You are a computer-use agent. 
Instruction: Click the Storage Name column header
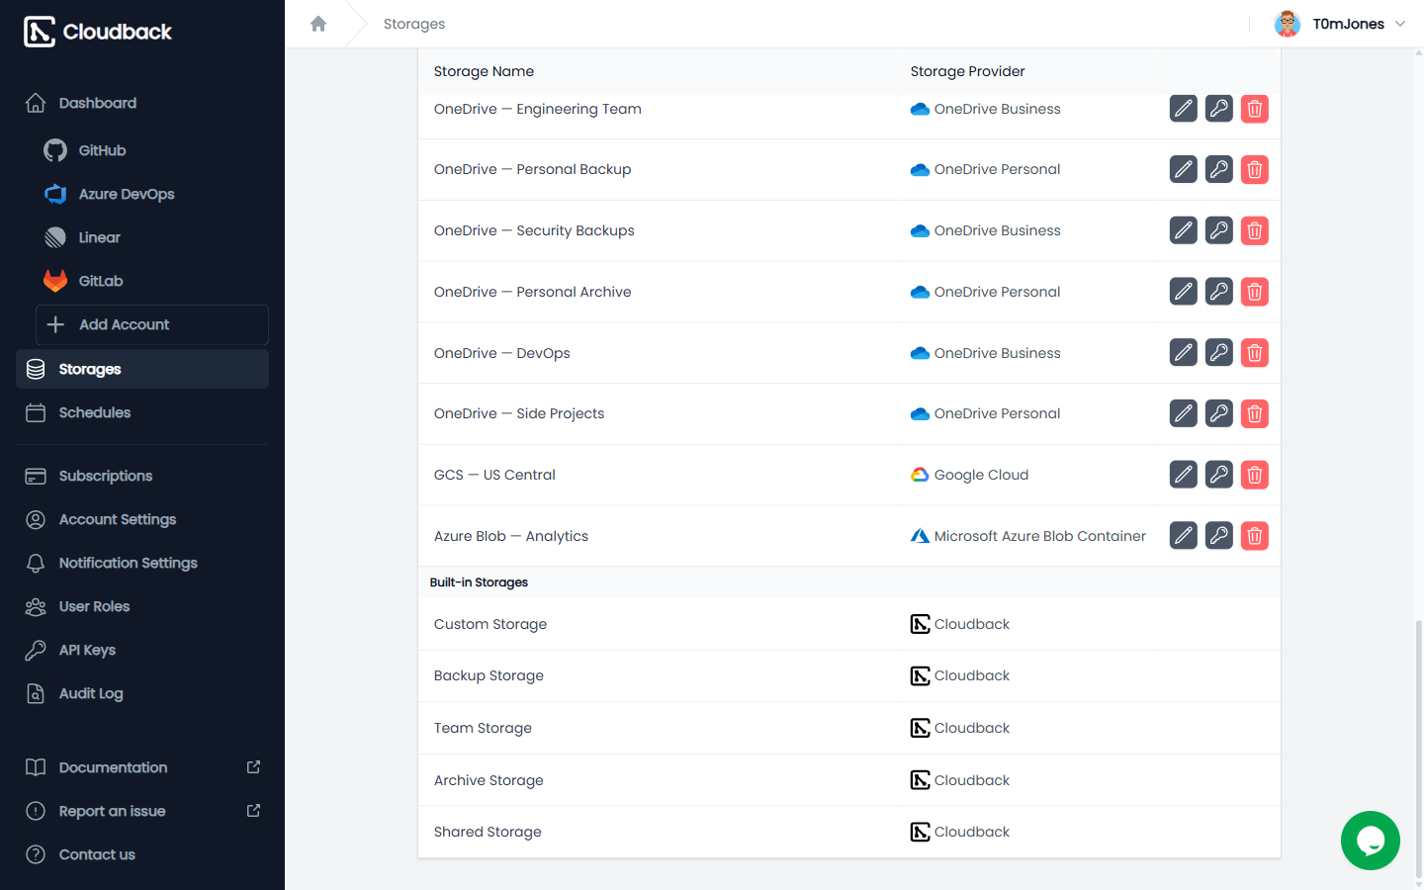tap(484, 71)
